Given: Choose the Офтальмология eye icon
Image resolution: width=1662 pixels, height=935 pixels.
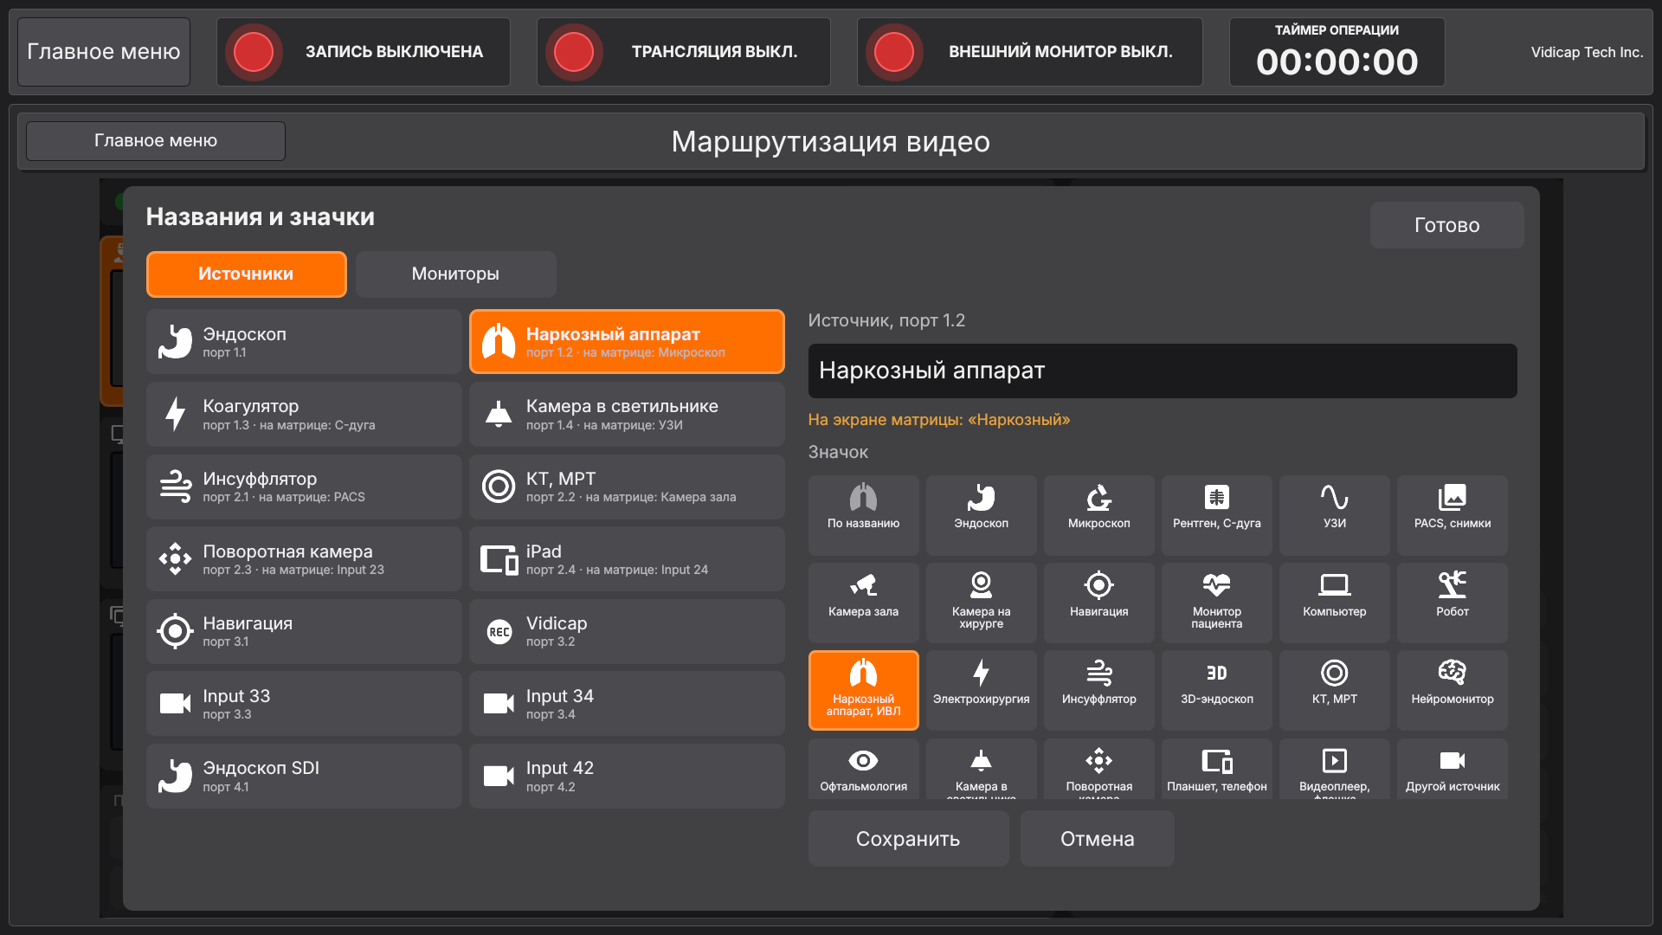Looking at the screenshot, I should pyautogui.click(x=863, y=769).
